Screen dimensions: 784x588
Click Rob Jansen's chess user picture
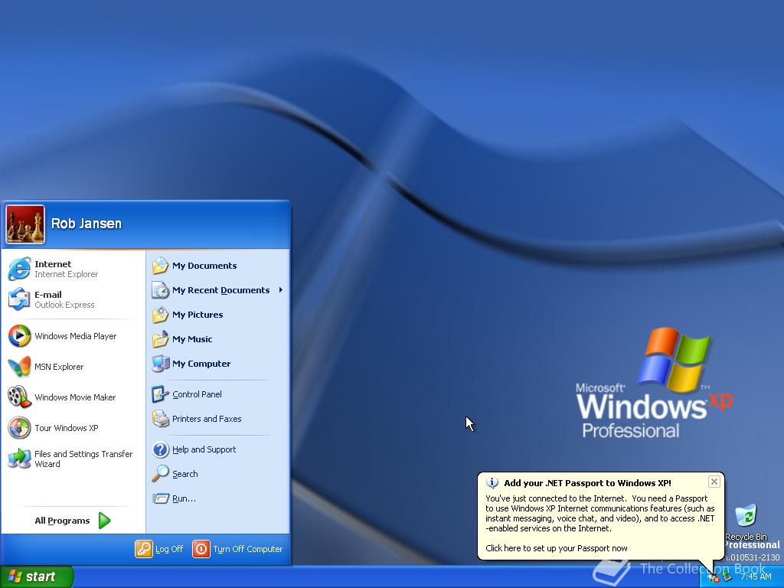coord(25,224)
